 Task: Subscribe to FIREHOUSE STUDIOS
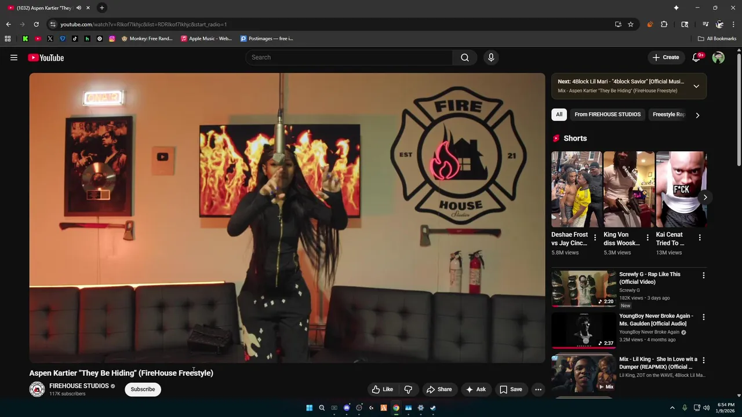(143, 389)
